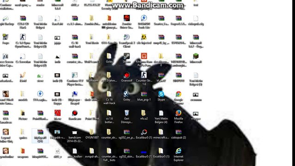Select the Excalibur5 (1) folder icon
The width and height of the screenshot is (295, 166).
point(161,153)
